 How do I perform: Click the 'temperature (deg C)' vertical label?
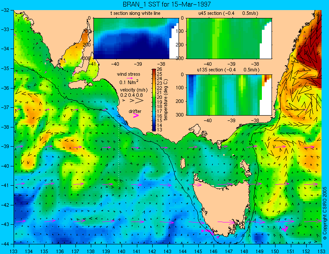click(x=165, y=100)
